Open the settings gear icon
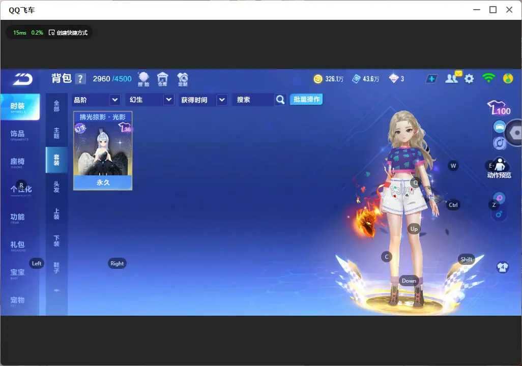 469,79
